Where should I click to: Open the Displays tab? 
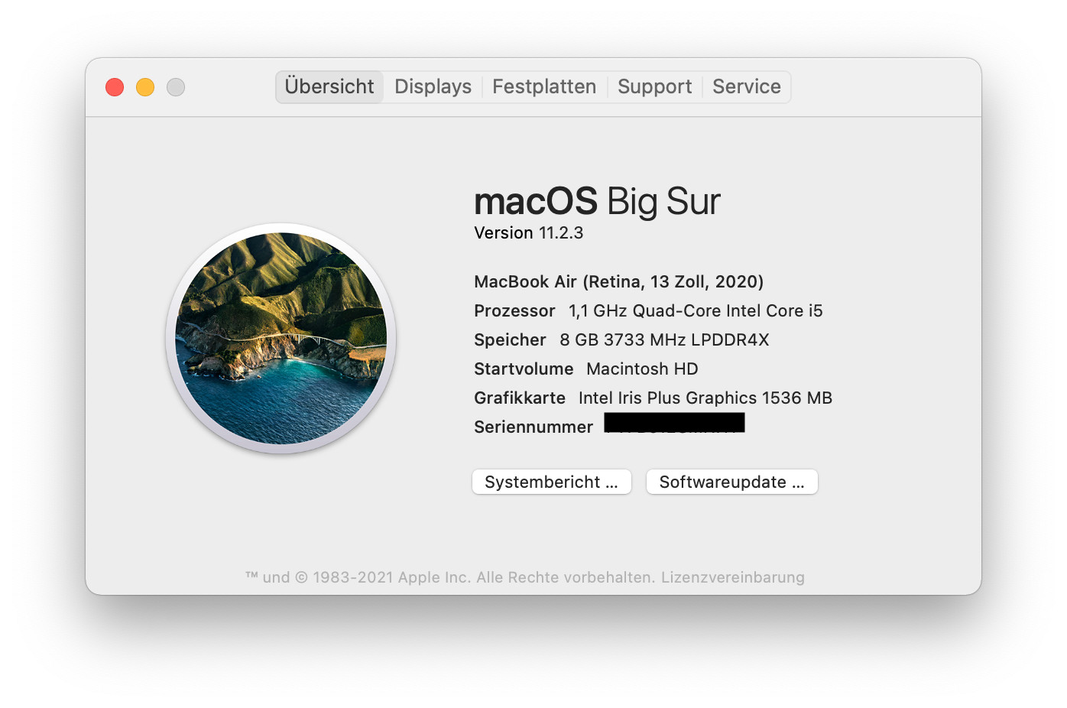coord(433,86)
